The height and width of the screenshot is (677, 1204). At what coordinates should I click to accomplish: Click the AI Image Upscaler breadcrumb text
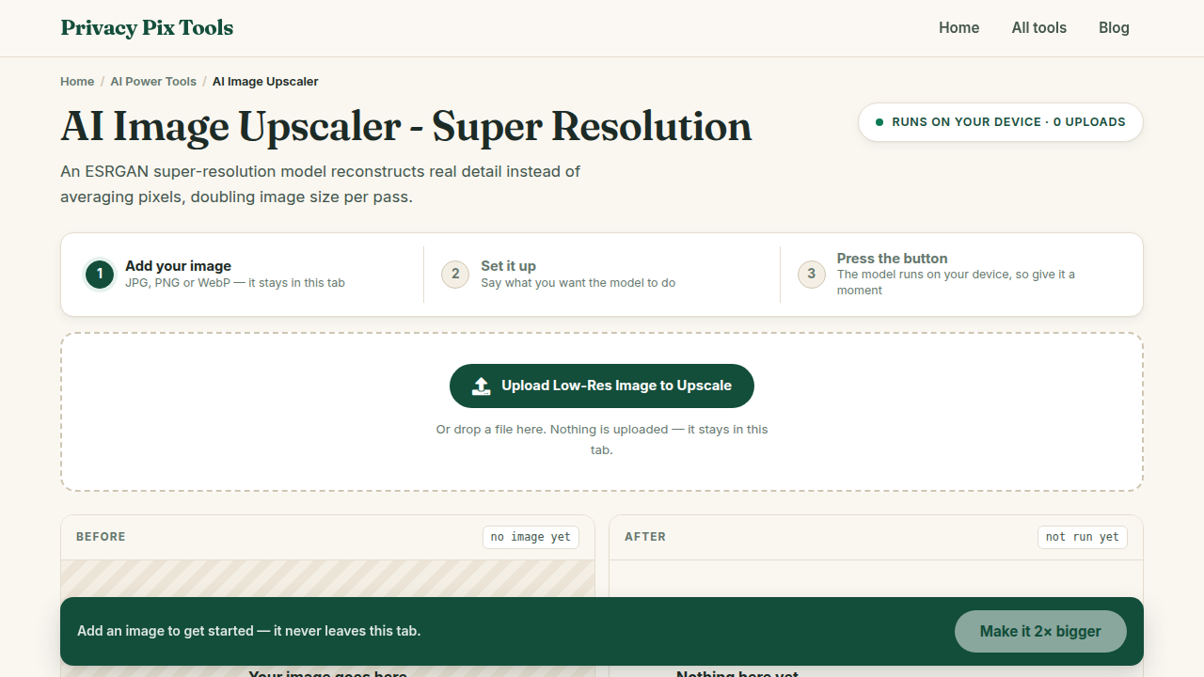265,82
